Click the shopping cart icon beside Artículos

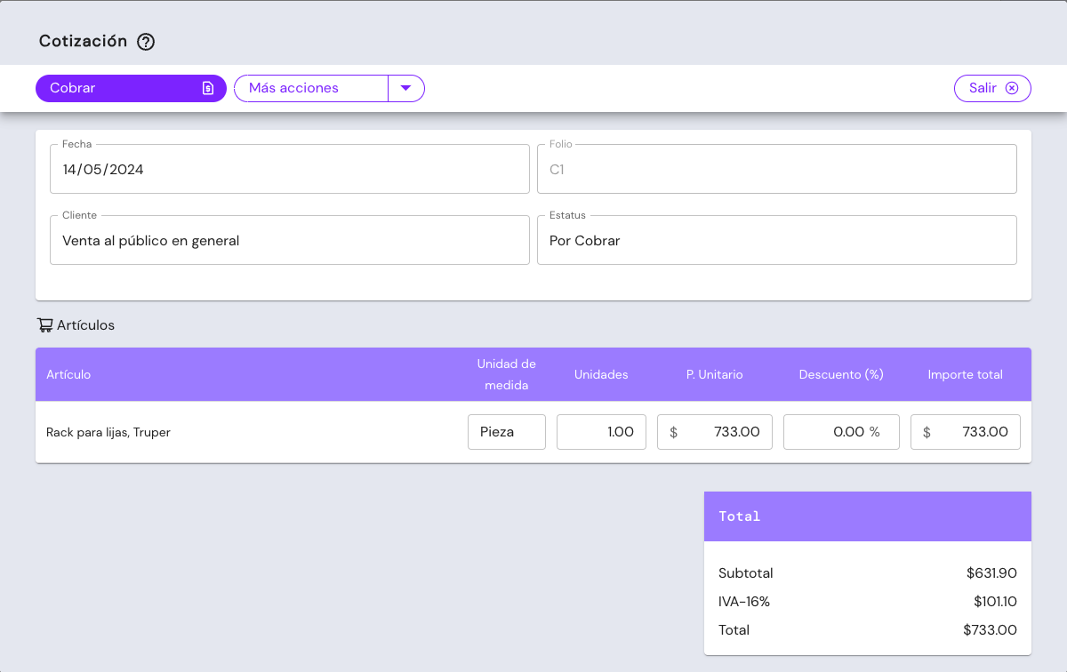pyautogui.click(x=44, y=325)
